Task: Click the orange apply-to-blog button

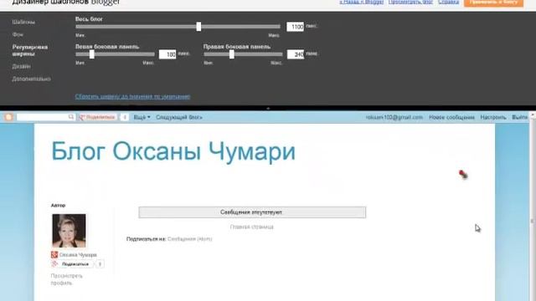Action: coord(493,3)
